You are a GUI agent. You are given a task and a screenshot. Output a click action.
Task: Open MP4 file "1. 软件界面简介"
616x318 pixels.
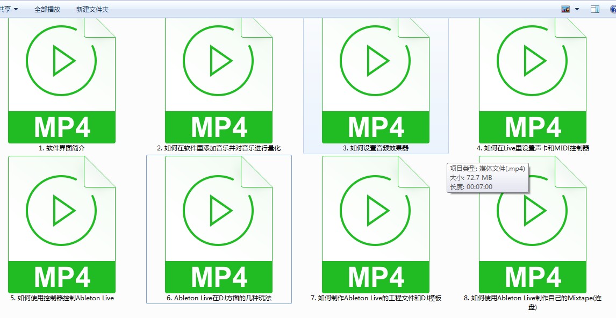(x=62, y=81)
